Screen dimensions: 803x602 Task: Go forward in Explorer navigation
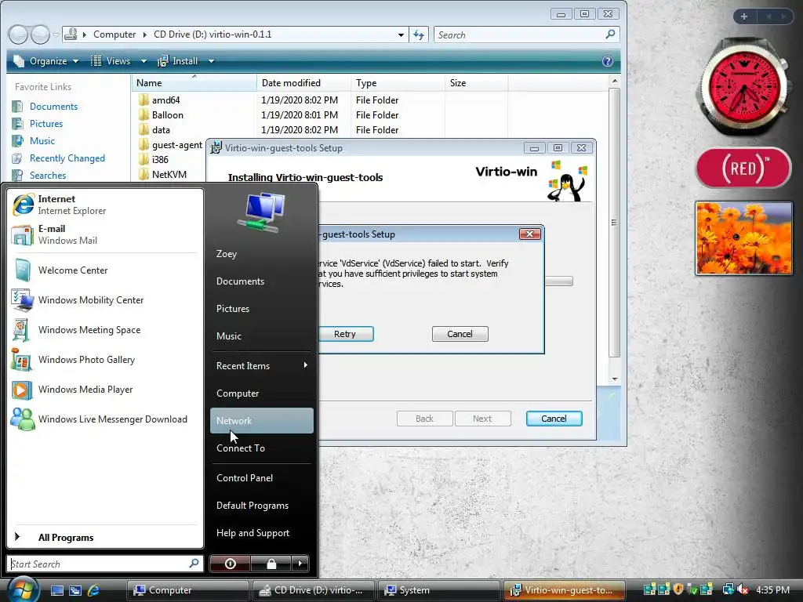[x=40, y=34]
